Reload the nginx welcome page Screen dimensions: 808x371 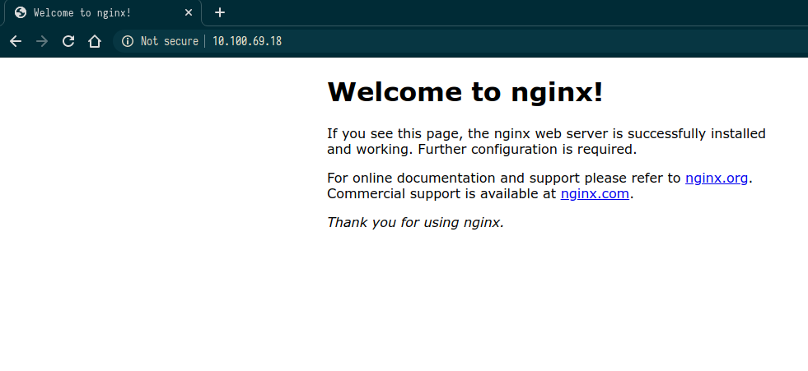click(68, 42)
